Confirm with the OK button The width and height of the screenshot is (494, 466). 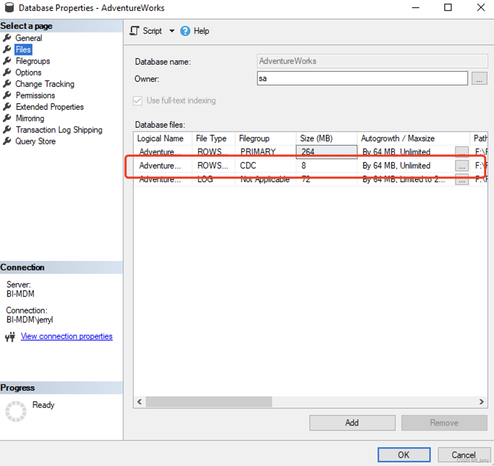(404, 455)
